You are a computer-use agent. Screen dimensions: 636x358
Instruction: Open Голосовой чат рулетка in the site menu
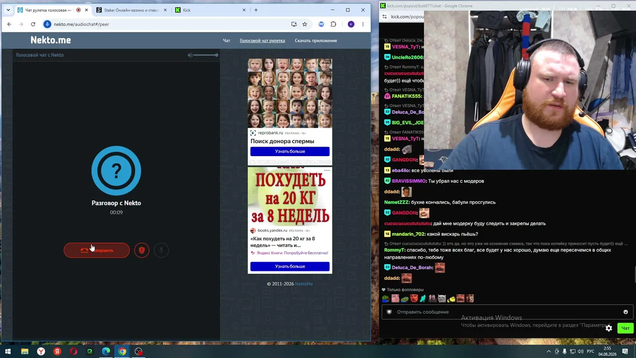[262, 41]
